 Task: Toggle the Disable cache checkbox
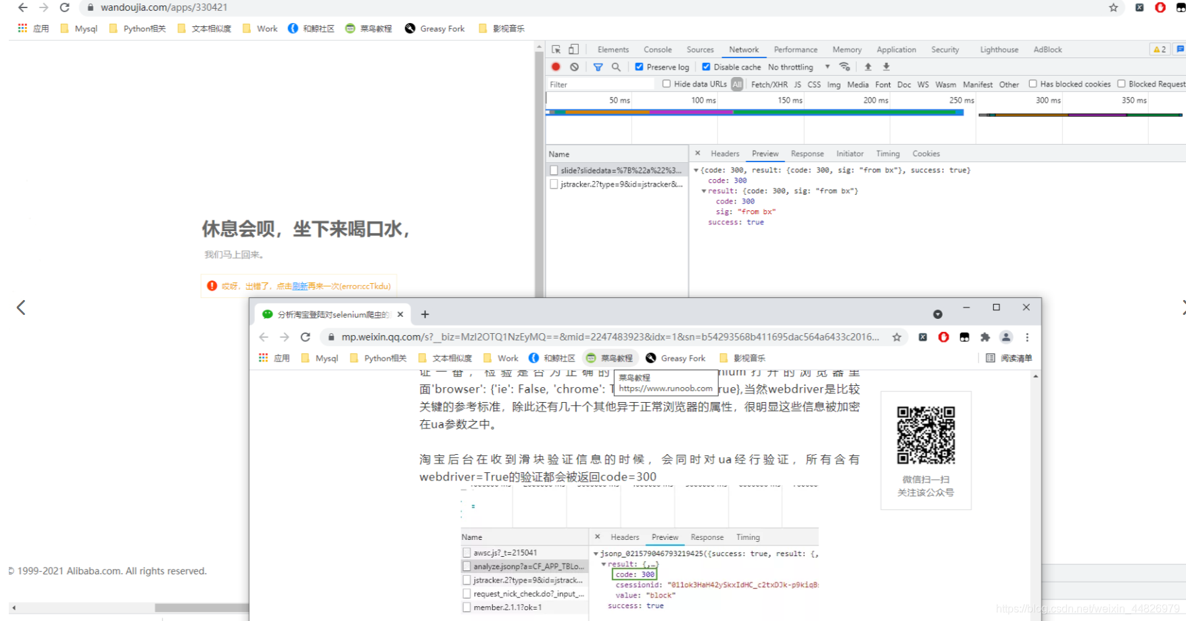(706, 67)
